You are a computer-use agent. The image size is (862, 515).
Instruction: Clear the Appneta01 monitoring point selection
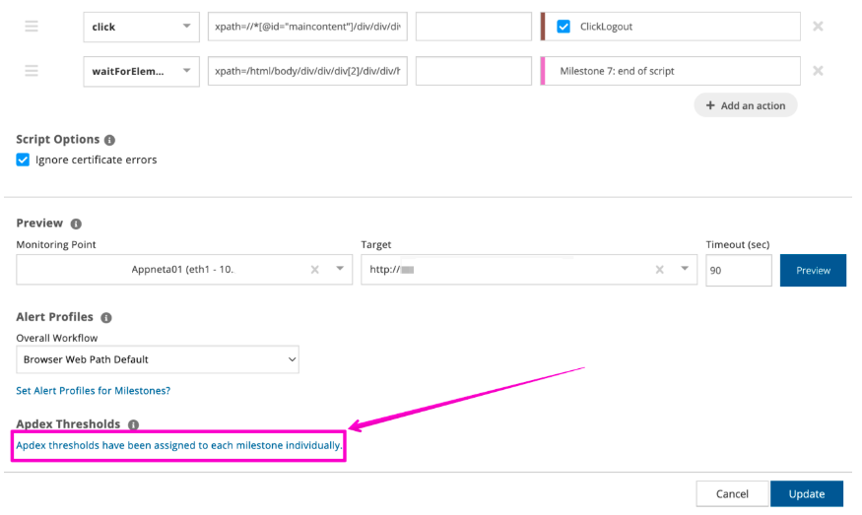tap(315, 270)
